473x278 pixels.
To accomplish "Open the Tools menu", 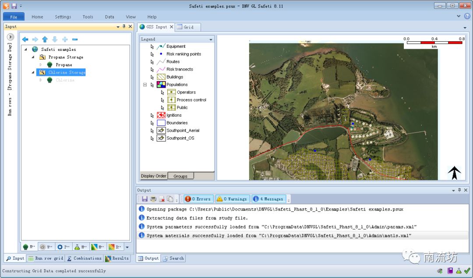I will [x=88, y=17].
